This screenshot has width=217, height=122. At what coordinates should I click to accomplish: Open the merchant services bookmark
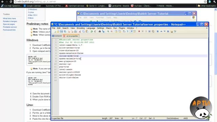click(x=75, y=6)
